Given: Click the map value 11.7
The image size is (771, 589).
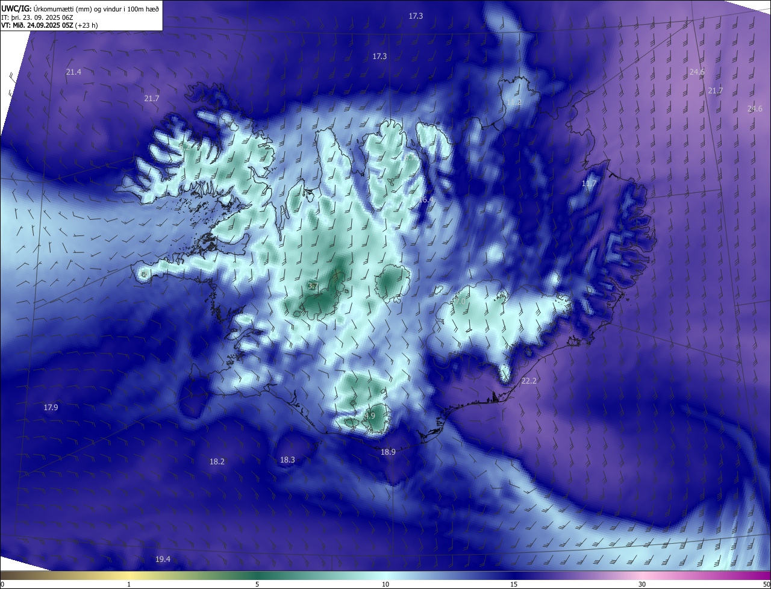Looking at the screenshot, I should [588, 184].
